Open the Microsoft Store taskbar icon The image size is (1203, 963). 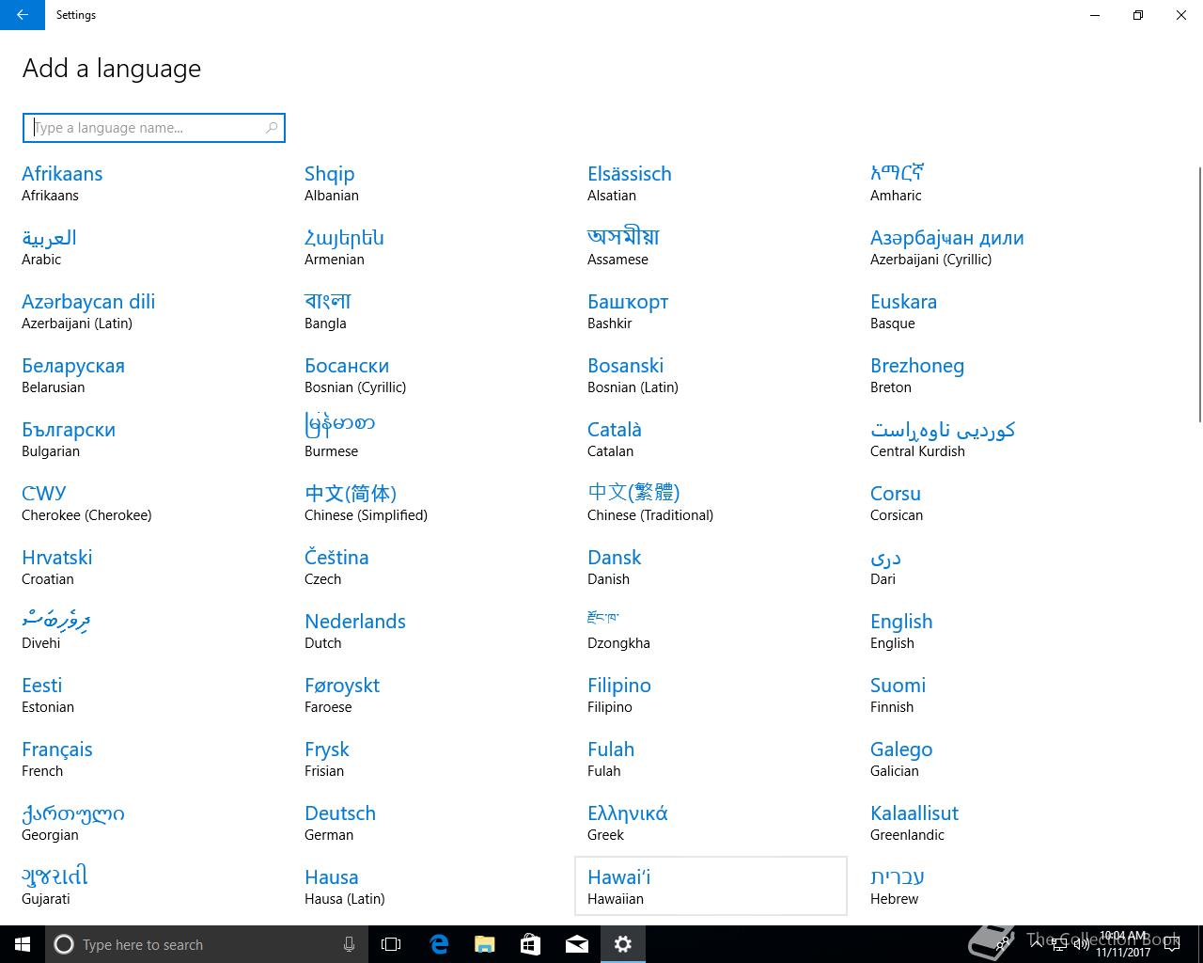coord(530,944)
